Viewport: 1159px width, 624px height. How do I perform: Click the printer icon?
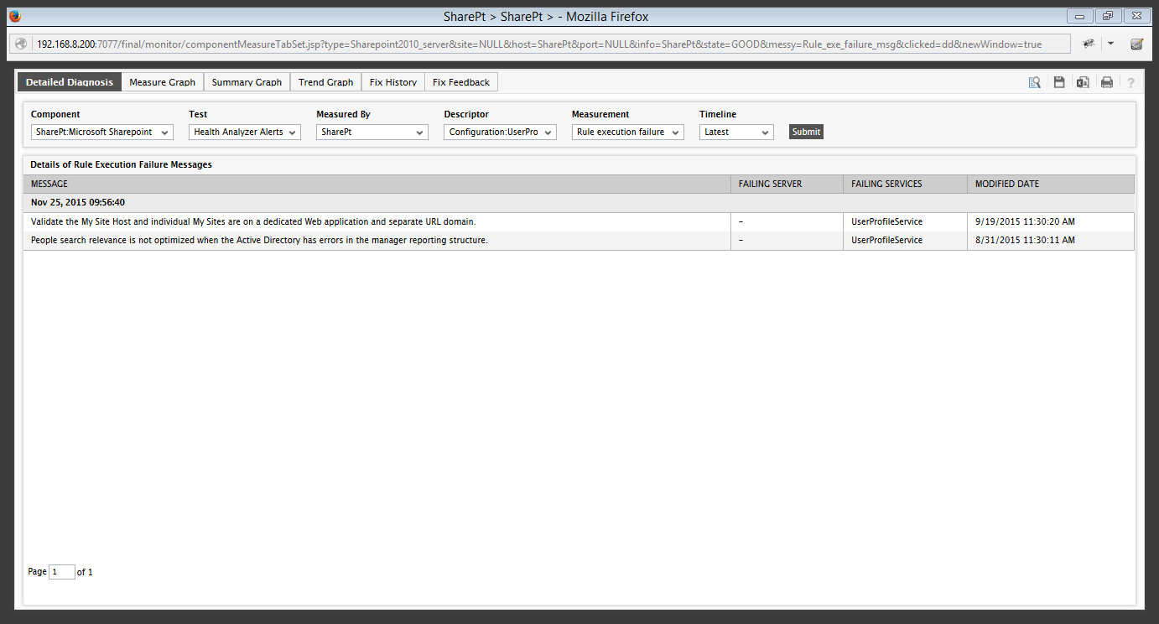tap(1107, 82)
